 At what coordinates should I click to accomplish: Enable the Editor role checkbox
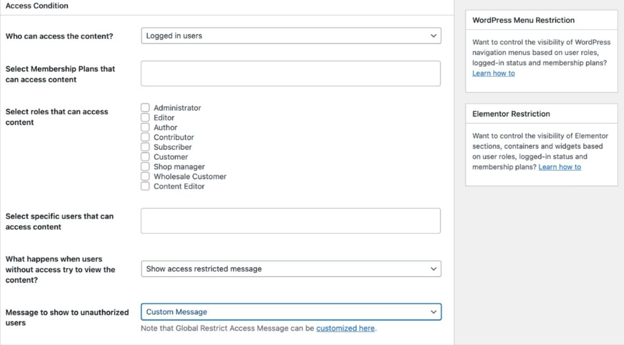[145, 118]
